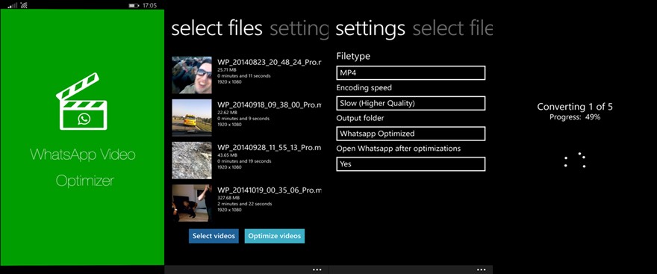Open the Open Whatsapp after optimizations Yes dropdown
The width and height of the screenshot is (657, 274).
[411, 164]
